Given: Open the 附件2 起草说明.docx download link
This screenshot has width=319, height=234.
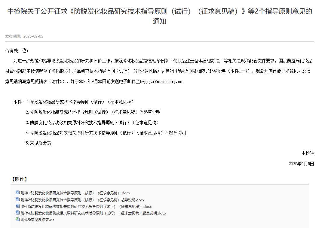Looking at the screenshot, I should (x=82, y=200).
